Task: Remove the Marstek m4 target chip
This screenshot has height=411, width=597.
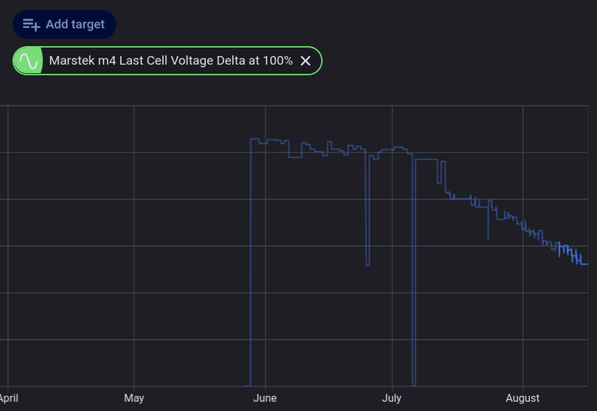Action: pos(305,61)
